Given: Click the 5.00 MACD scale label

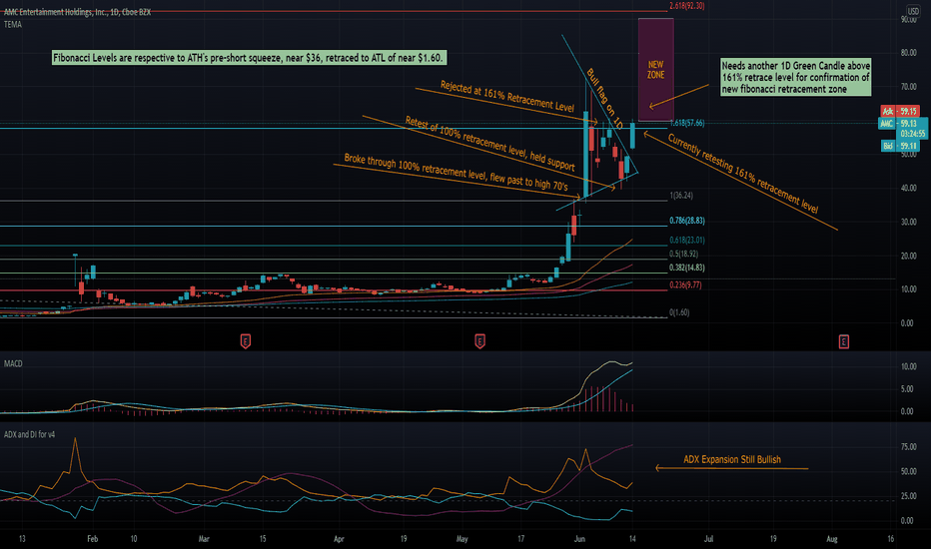Looking at the screenshot, I should pos(907,388).
